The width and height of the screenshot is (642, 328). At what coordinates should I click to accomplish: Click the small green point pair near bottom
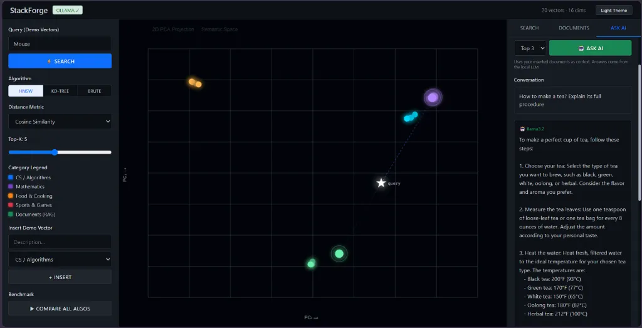pyautogui.click(x=312, y=263)
